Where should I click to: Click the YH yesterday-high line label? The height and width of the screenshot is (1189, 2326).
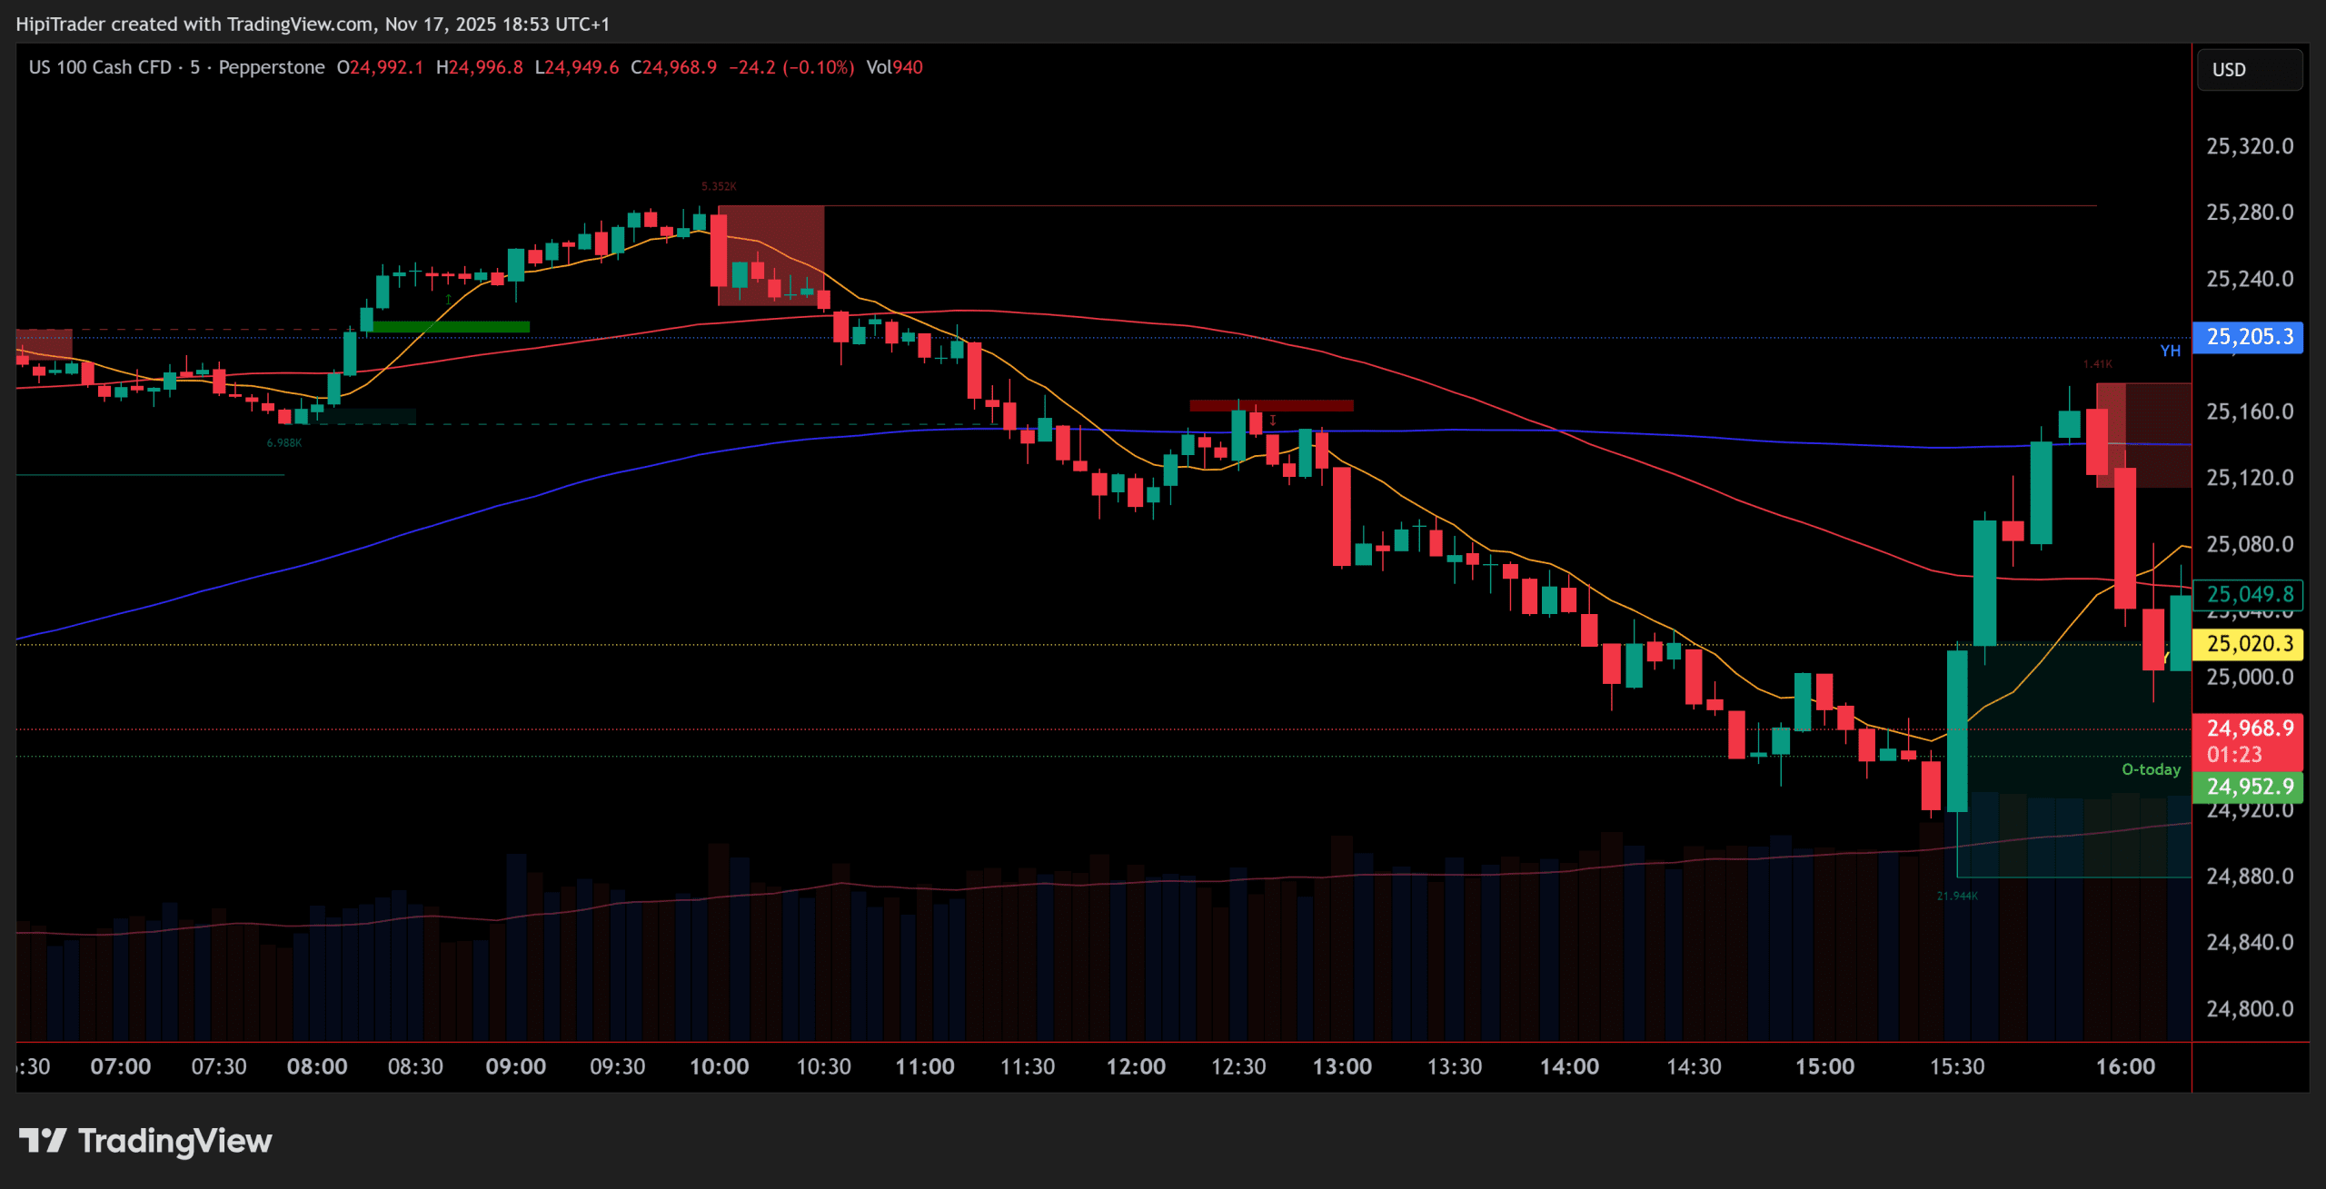click(x=2170, y=351)
